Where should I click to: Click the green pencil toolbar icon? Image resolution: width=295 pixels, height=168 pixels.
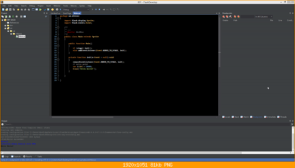tap(40, 9)
